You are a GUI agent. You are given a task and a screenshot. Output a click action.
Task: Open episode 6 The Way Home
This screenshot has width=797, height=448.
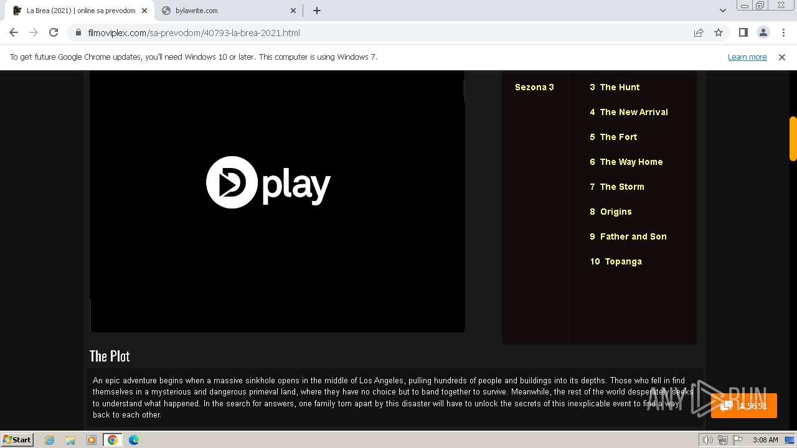click(x=626, y=162)
